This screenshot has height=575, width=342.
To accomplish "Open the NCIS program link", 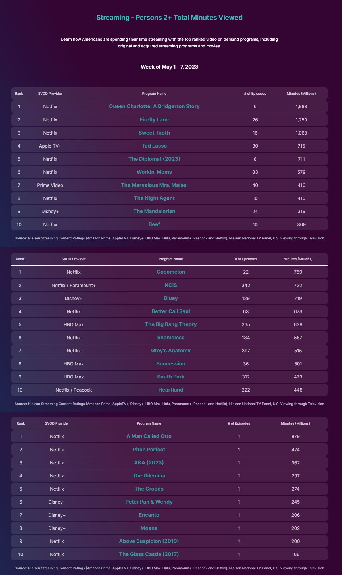I will pyautogui.click(x=171, y=285).
